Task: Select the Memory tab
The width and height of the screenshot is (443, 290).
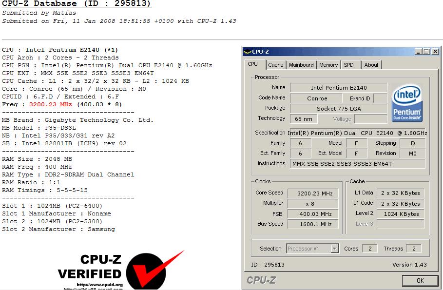Action: tap(328, 65)
